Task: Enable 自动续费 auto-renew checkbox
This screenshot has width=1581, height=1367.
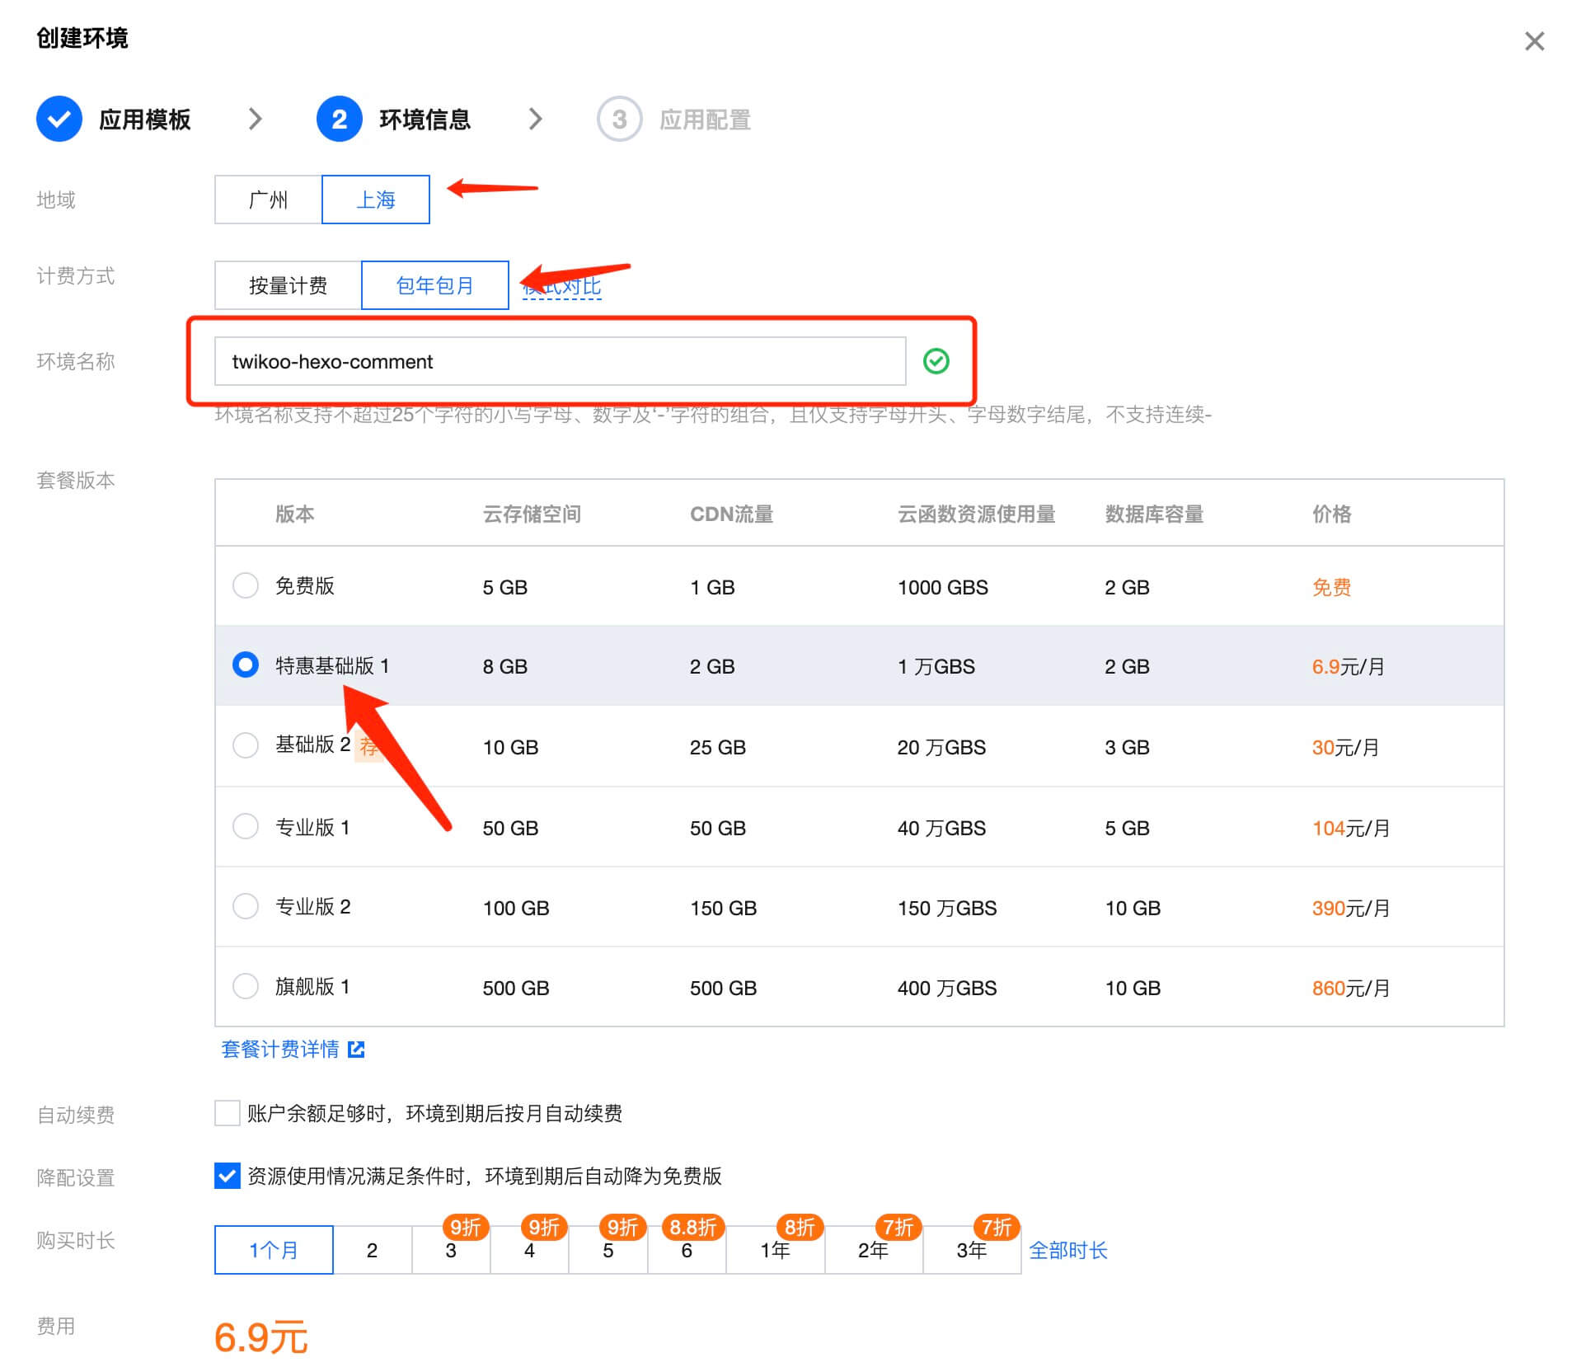Action: coord(228,1113)
